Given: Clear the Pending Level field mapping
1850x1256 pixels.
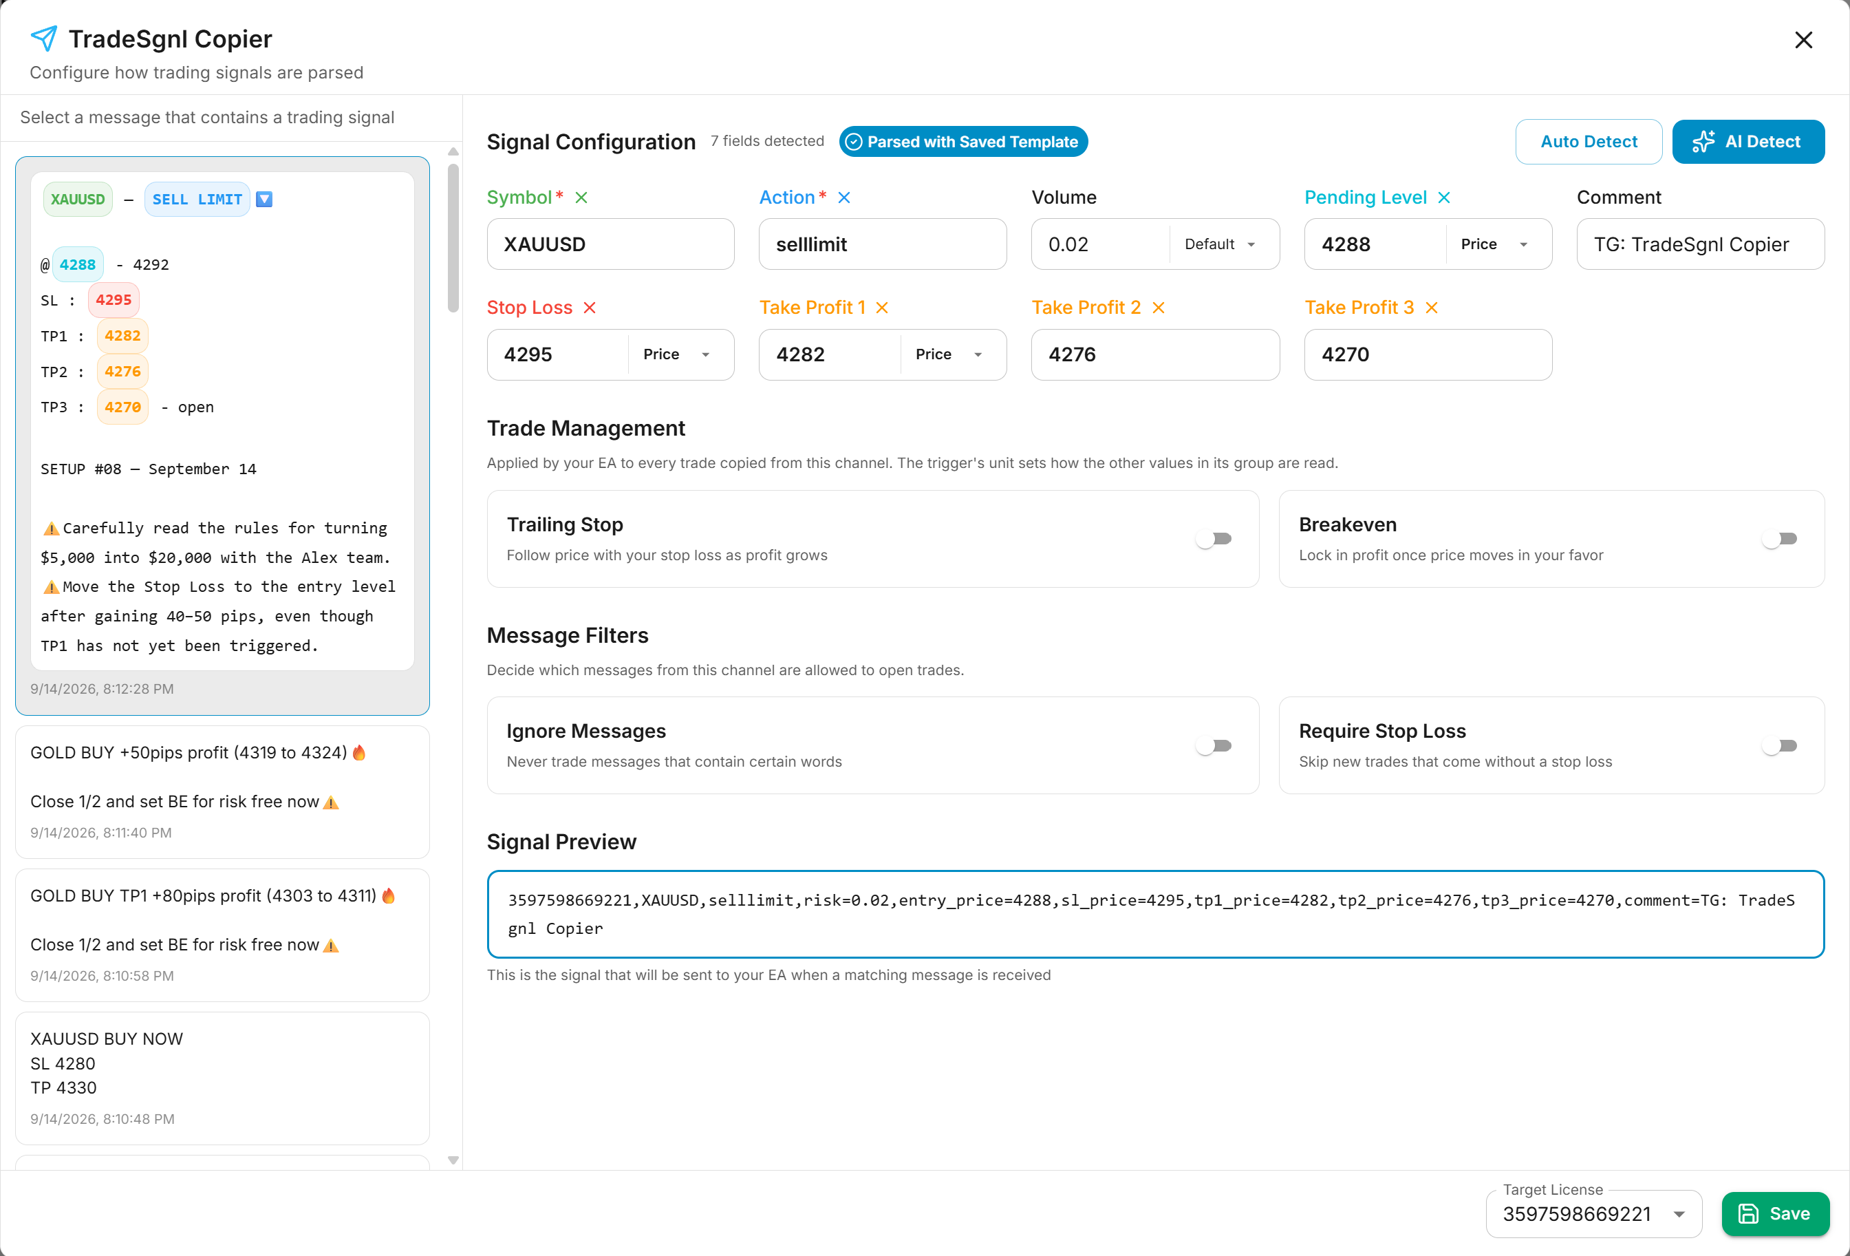Looking at the screenshot, I should pos(1444,198).
